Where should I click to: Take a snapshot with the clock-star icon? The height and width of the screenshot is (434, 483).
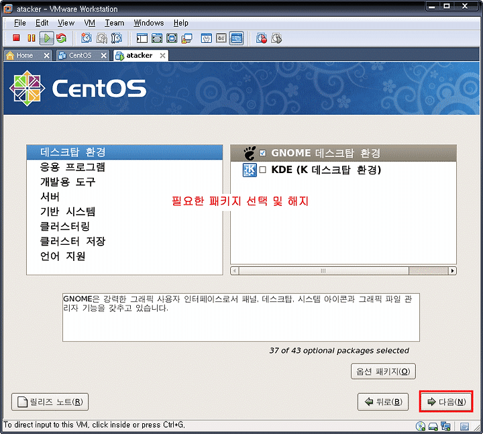(87, 38)
